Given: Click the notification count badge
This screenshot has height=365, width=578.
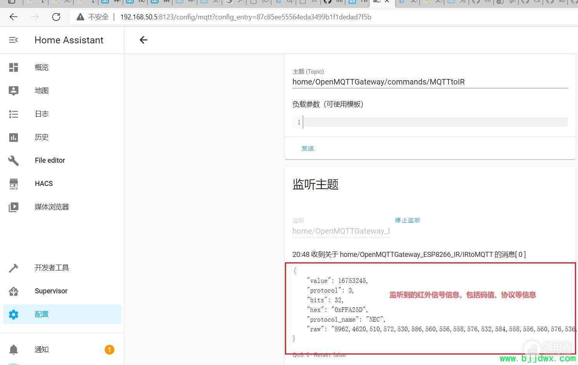Looking at the screenshot, I should coord(109,350).
